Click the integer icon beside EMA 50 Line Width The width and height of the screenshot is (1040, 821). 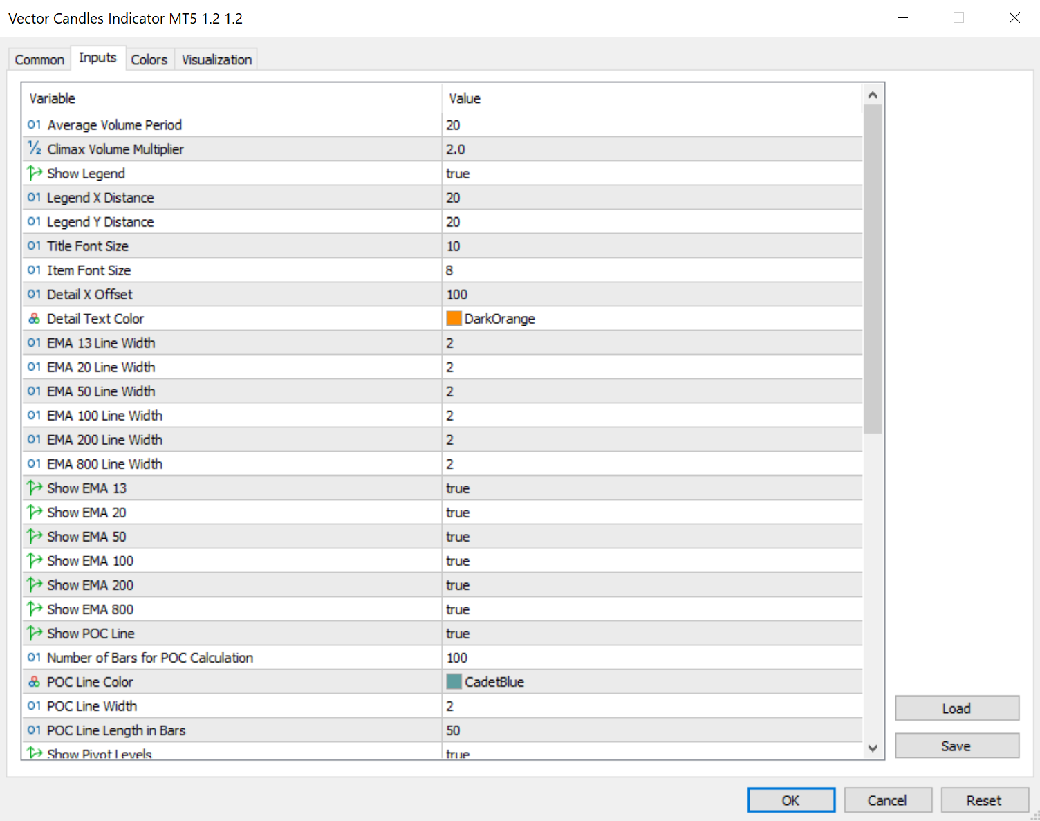(x=34, y=391)
